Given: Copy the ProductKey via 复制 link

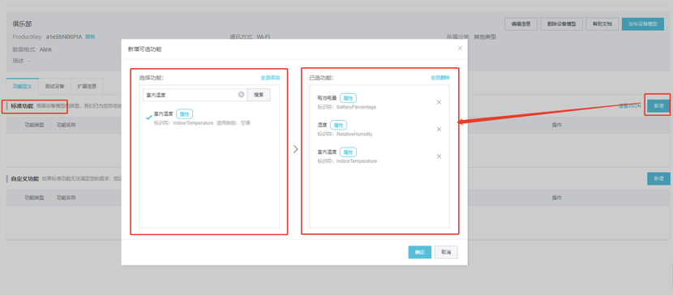Looking at the screenshot, I should click(x=90, y=37).
